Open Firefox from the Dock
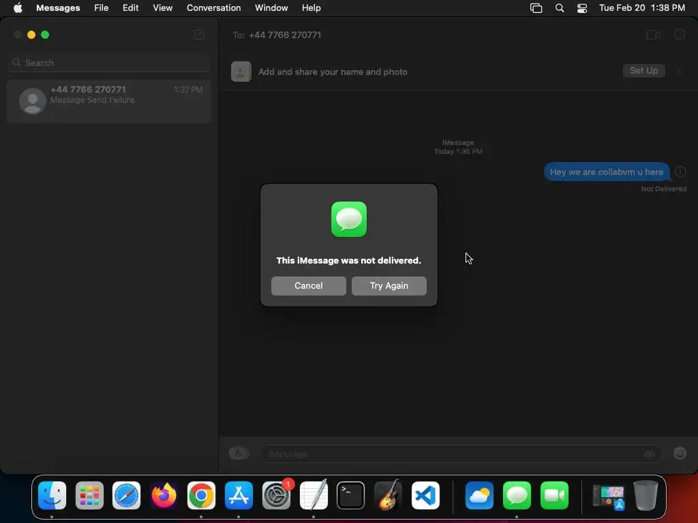The width and height of the screenshot is (698, 523). click(x=164, y=495)
